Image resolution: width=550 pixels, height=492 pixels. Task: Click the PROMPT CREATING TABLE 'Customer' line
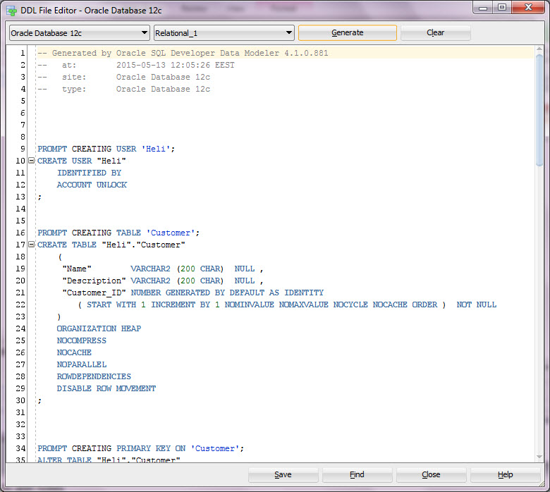click(x=118, y=233)
